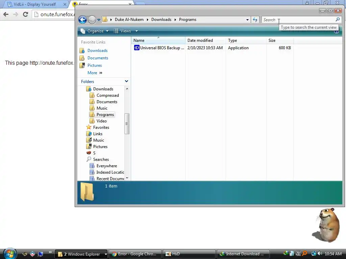Click Show Desktop Quick Launch icon
346x259 pixels.
click(x=41, y=254)
